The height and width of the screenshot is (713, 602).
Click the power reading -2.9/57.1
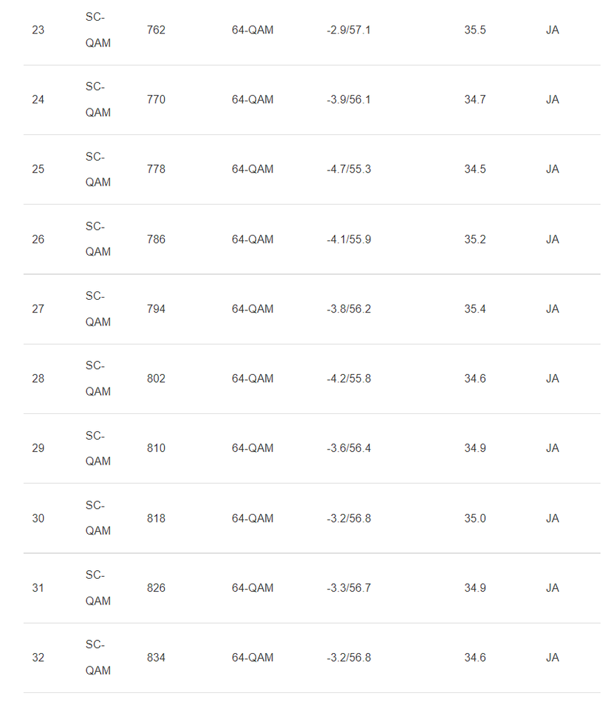tap(348, 30)
